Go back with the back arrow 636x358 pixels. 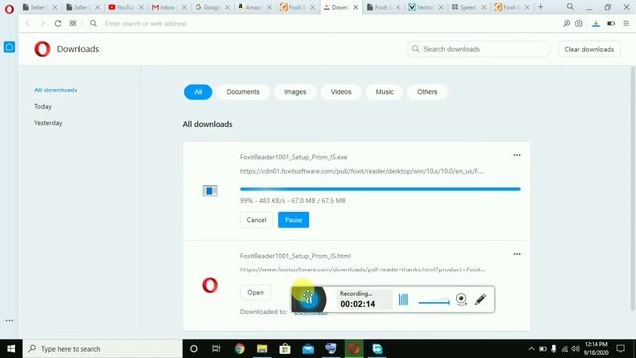pyautogui.click(x=28, y=24)
